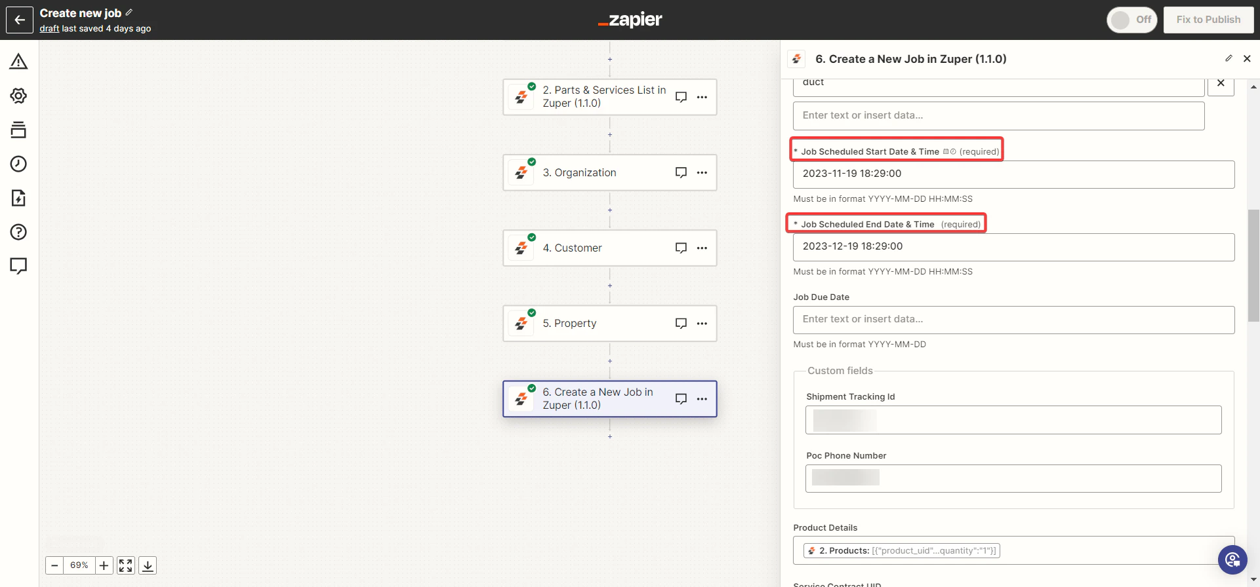Open more options for step 6

pyautogui.click(x=702, y=398)
